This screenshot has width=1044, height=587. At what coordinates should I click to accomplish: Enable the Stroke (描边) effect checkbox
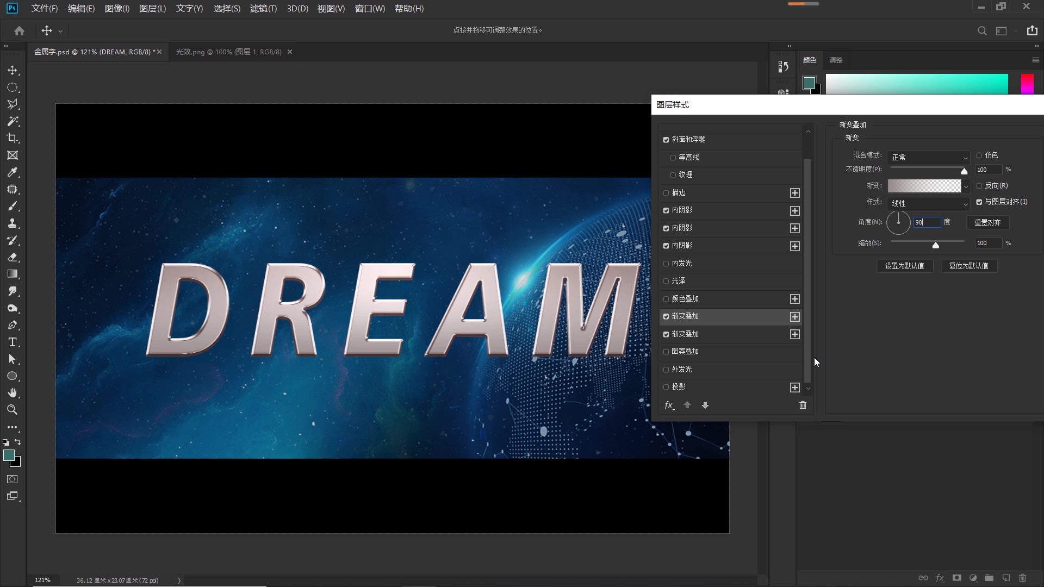(666, 193)
